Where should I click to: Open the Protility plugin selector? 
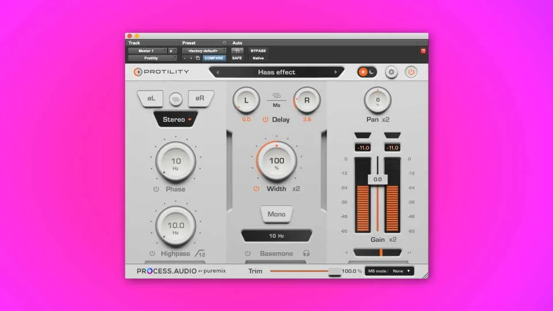152,58
